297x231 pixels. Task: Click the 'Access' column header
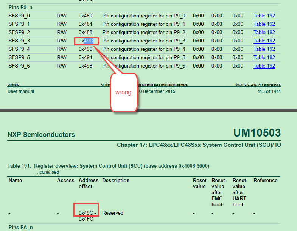pyautogui.click(x=65, y=180)
